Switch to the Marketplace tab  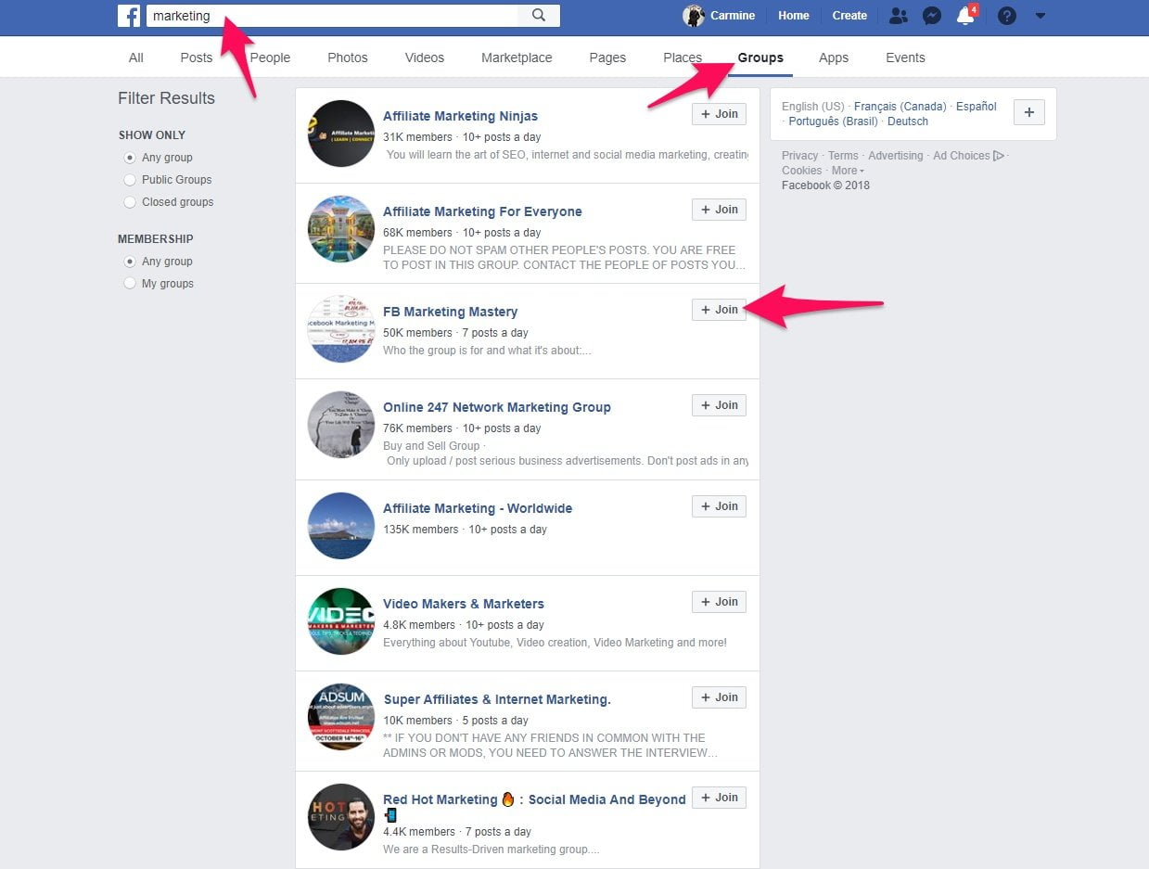click(517, 58)
